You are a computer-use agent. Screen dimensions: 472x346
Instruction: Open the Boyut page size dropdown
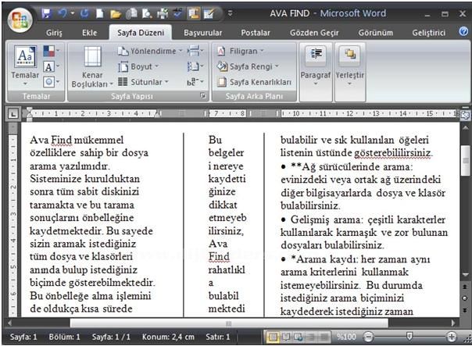click(138, 66)
